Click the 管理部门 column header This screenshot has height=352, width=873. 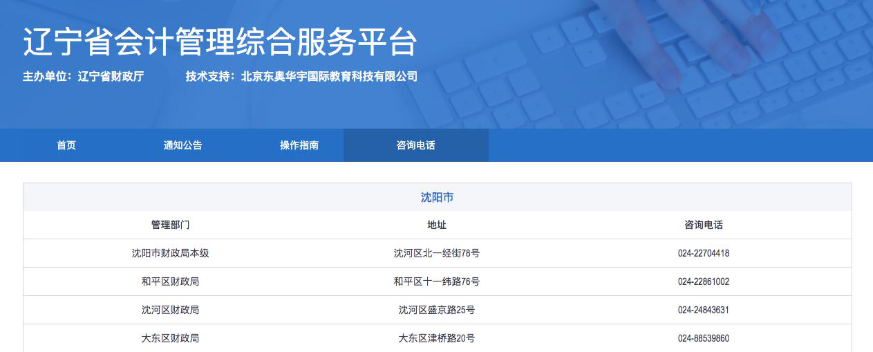170,225
